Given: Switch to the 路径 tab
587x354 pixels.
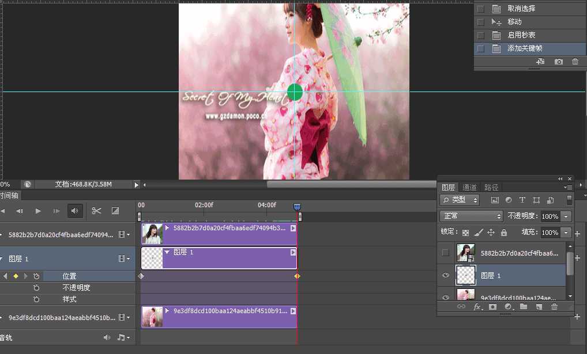Looking at the screenshot, I should [x=491, y=188].
